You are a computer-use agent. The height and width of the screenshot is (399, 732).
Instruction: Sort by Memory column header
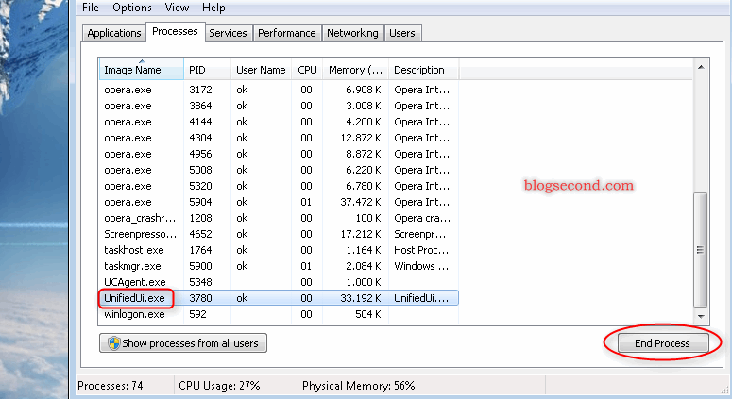click(356, 70)
